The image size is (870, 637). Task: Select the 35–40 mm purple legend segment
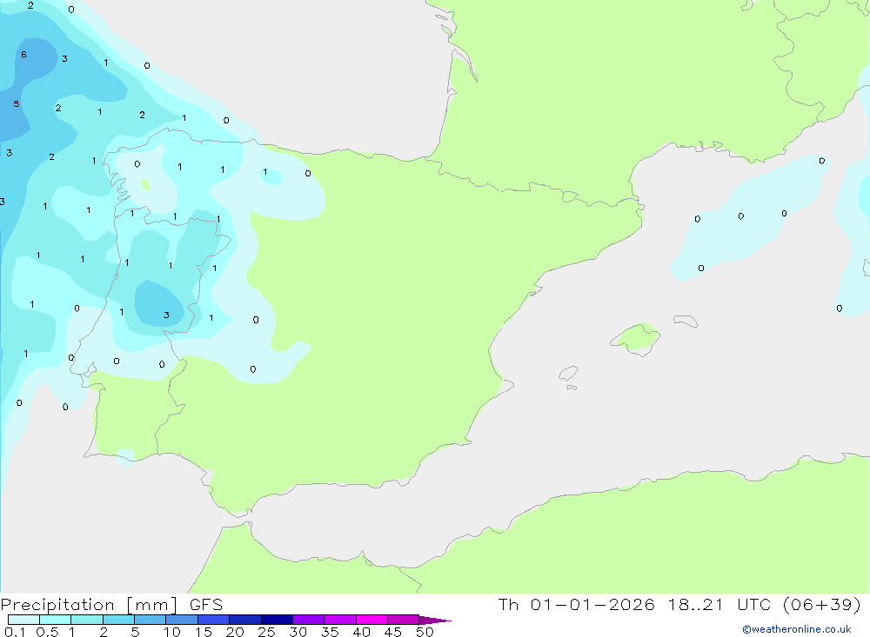[340, 620]
